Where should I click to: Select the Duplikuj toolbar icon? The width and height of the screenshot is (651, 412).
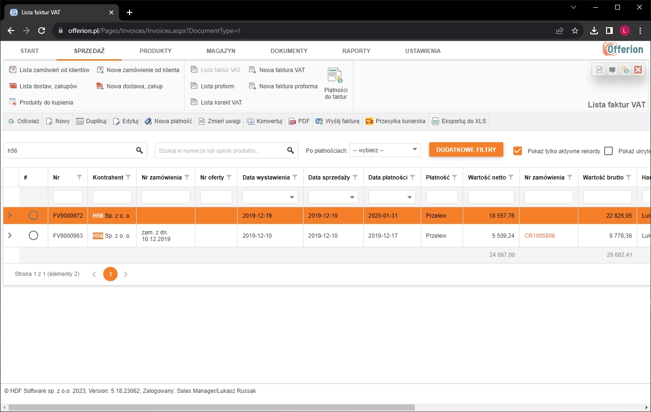click(79, 121)
